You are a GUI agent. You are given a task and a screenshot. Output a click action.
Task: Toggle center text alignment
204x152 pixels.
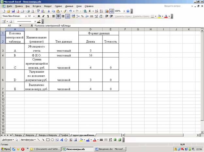click(x=59, y=16)
